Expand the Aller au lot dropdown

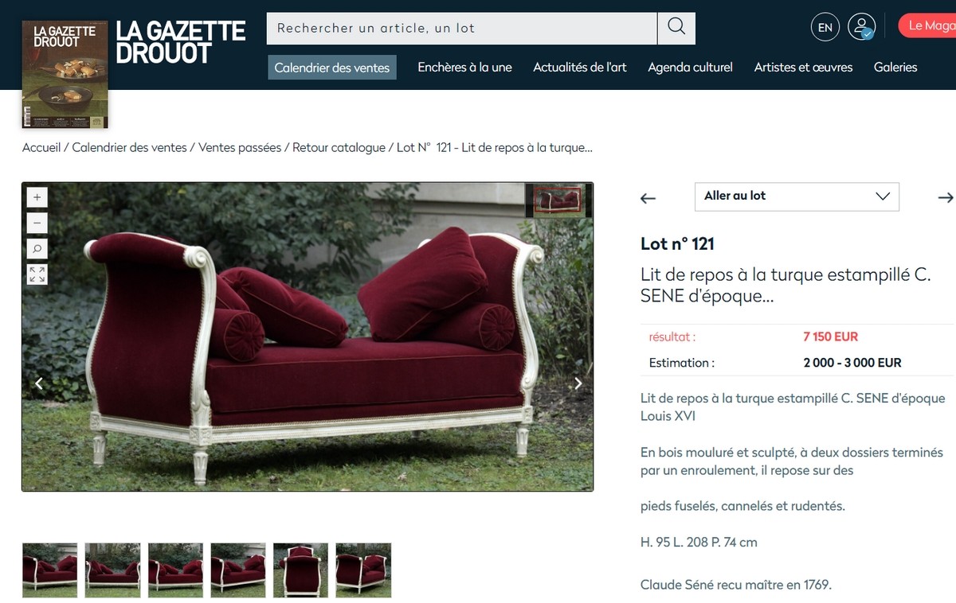pyautogui.click(x=797, y=196)
